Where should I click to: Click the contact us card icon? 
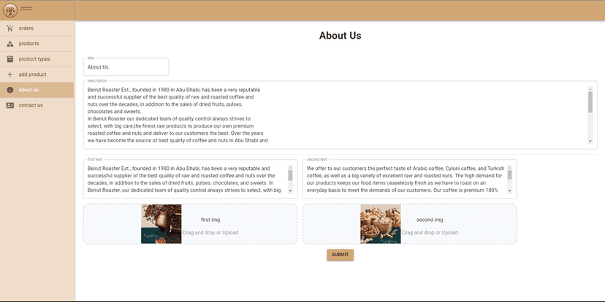9,105
